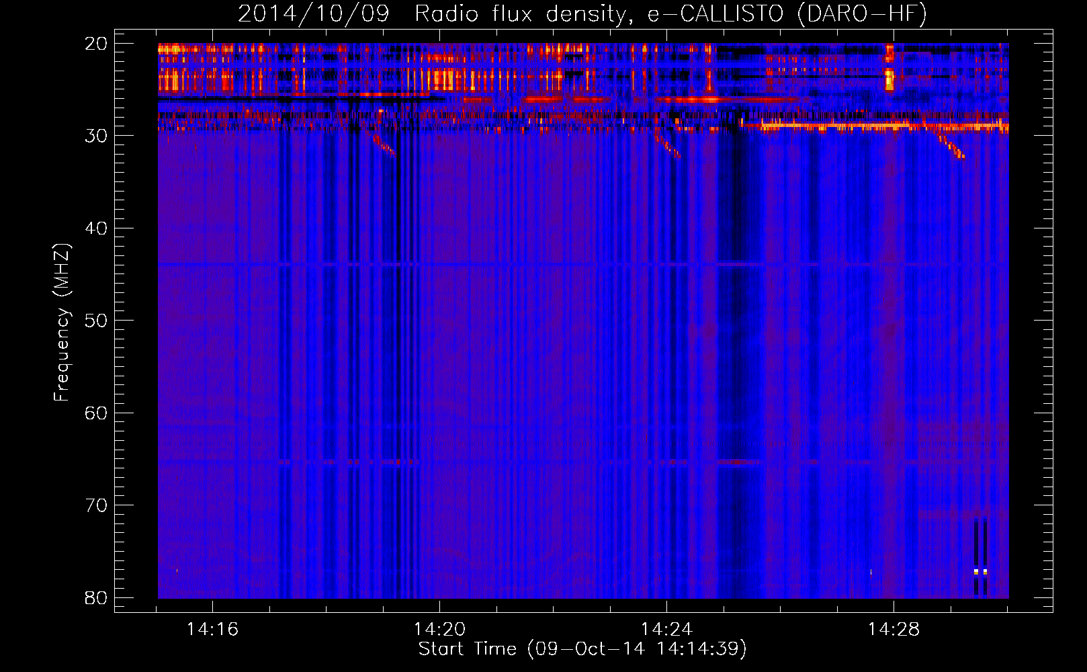1087x672 pixels.
Task: Click the drifting burst streak near 14:19
Action: [384, 144]
